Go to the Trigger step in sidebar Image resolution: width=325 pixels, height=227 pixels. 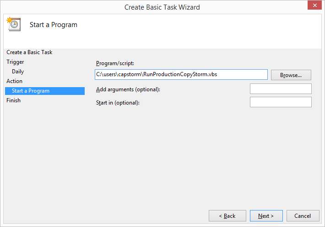coord(15,62)
